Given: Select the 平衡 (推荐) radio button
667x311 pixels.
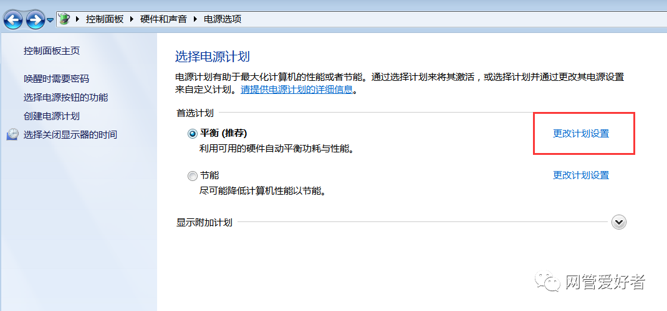Looking at the screenshot, I should pyautogui.click(x=193, y=134).
